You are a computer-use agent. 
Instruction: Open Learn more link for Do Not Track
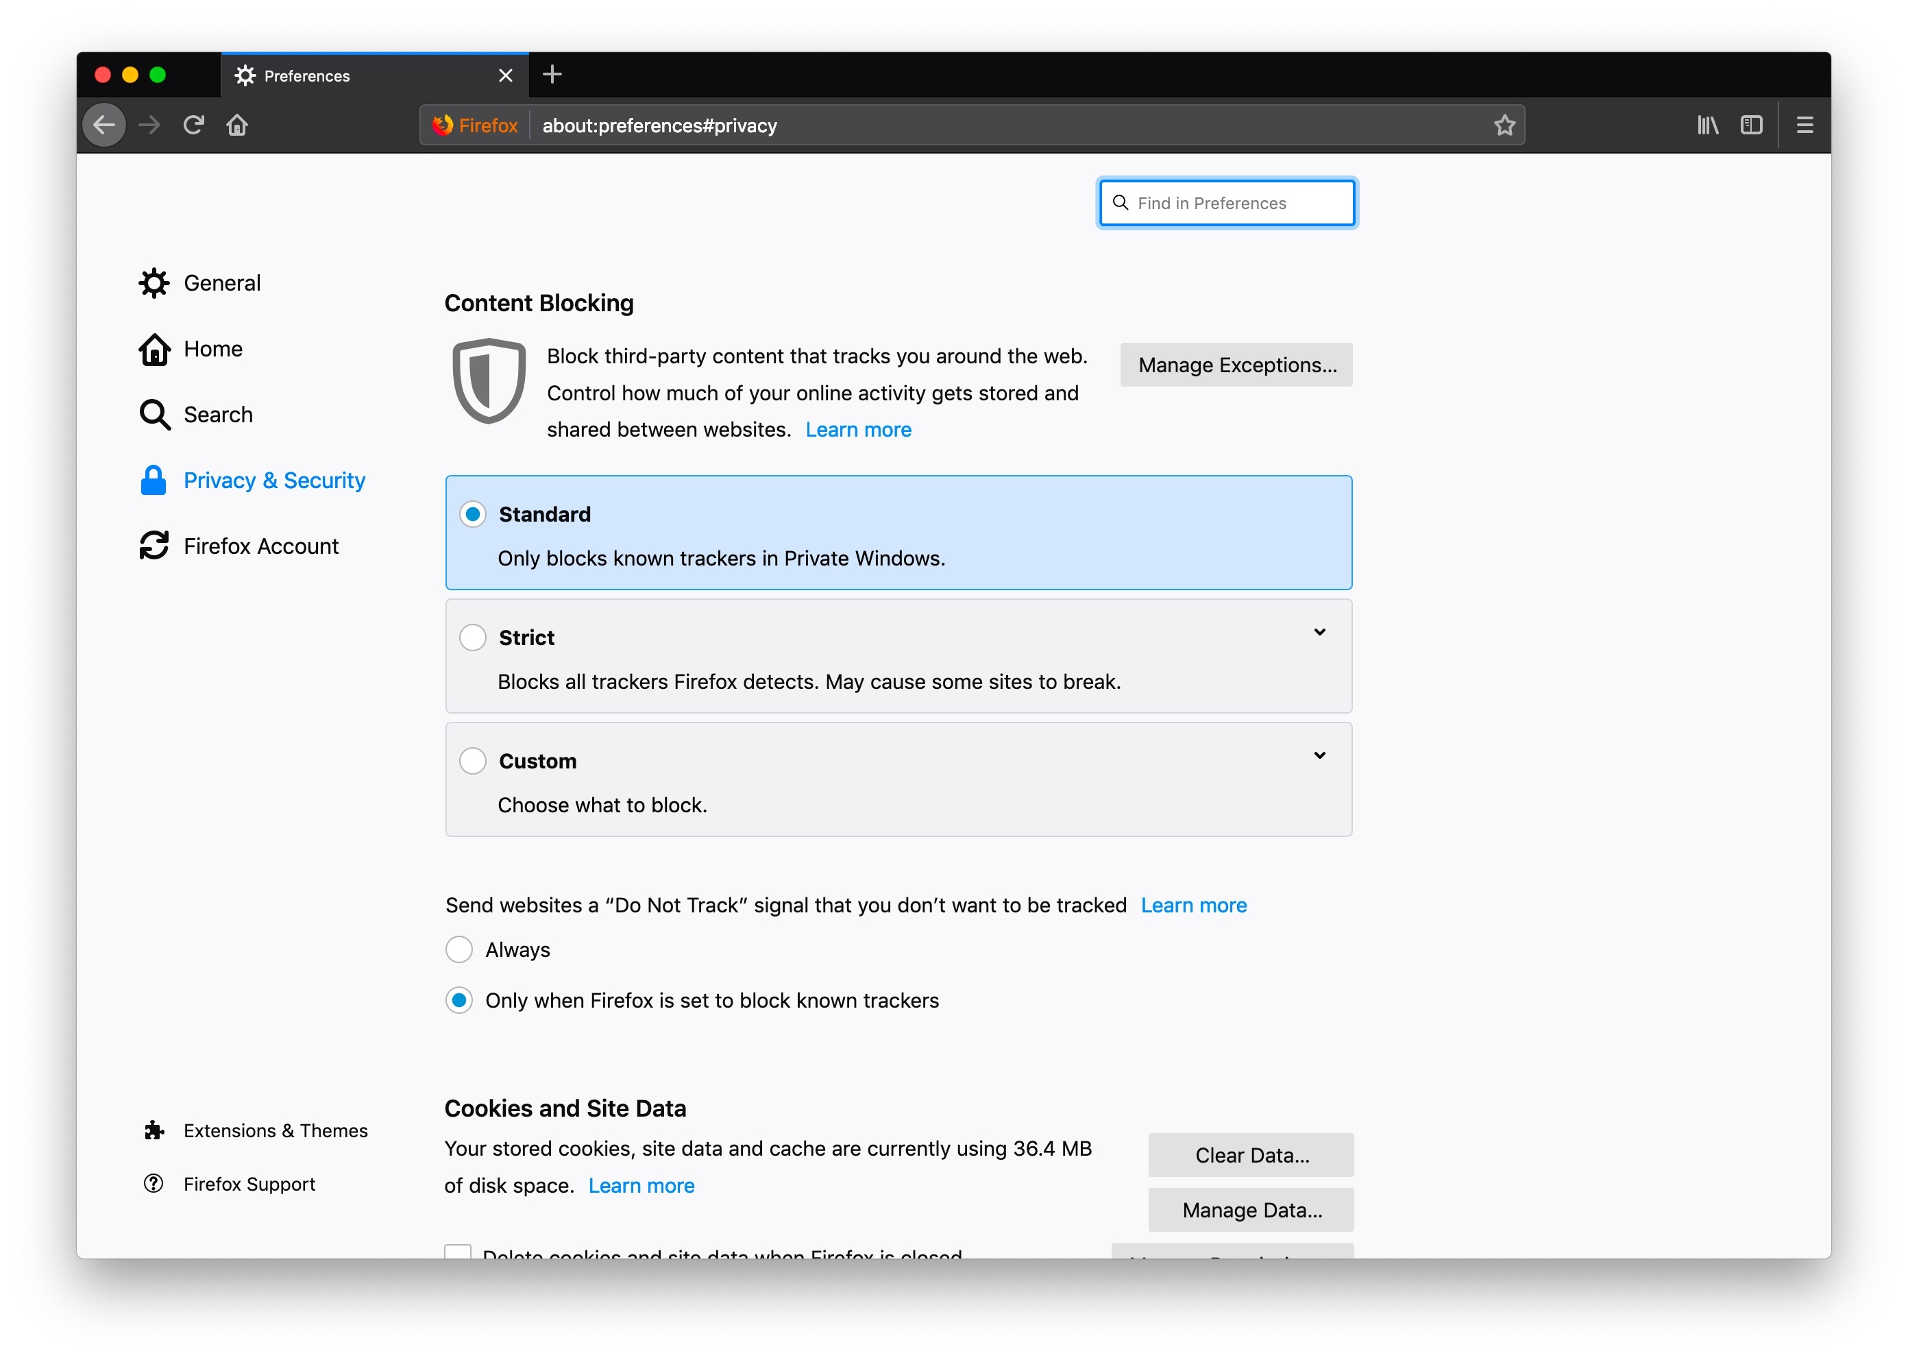pyautogui.click(x=1193, y=906)
